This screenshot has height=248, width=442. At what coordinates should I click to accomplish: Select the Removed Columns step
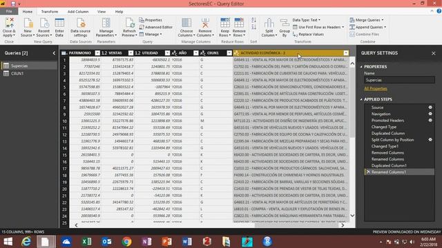[399, 153]
